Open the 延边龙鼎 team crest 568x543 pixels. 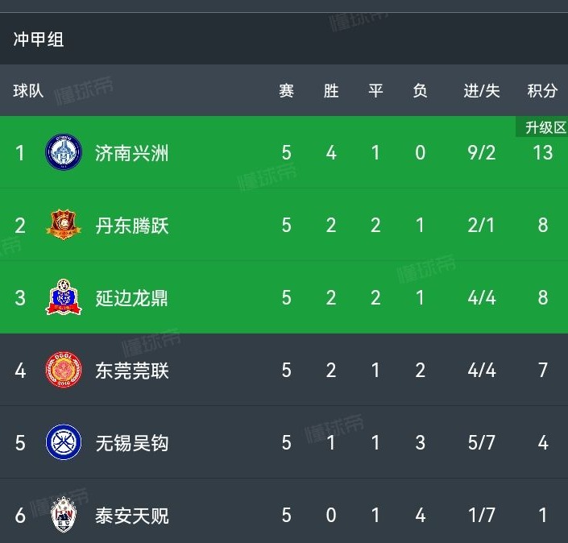[64, 297]
